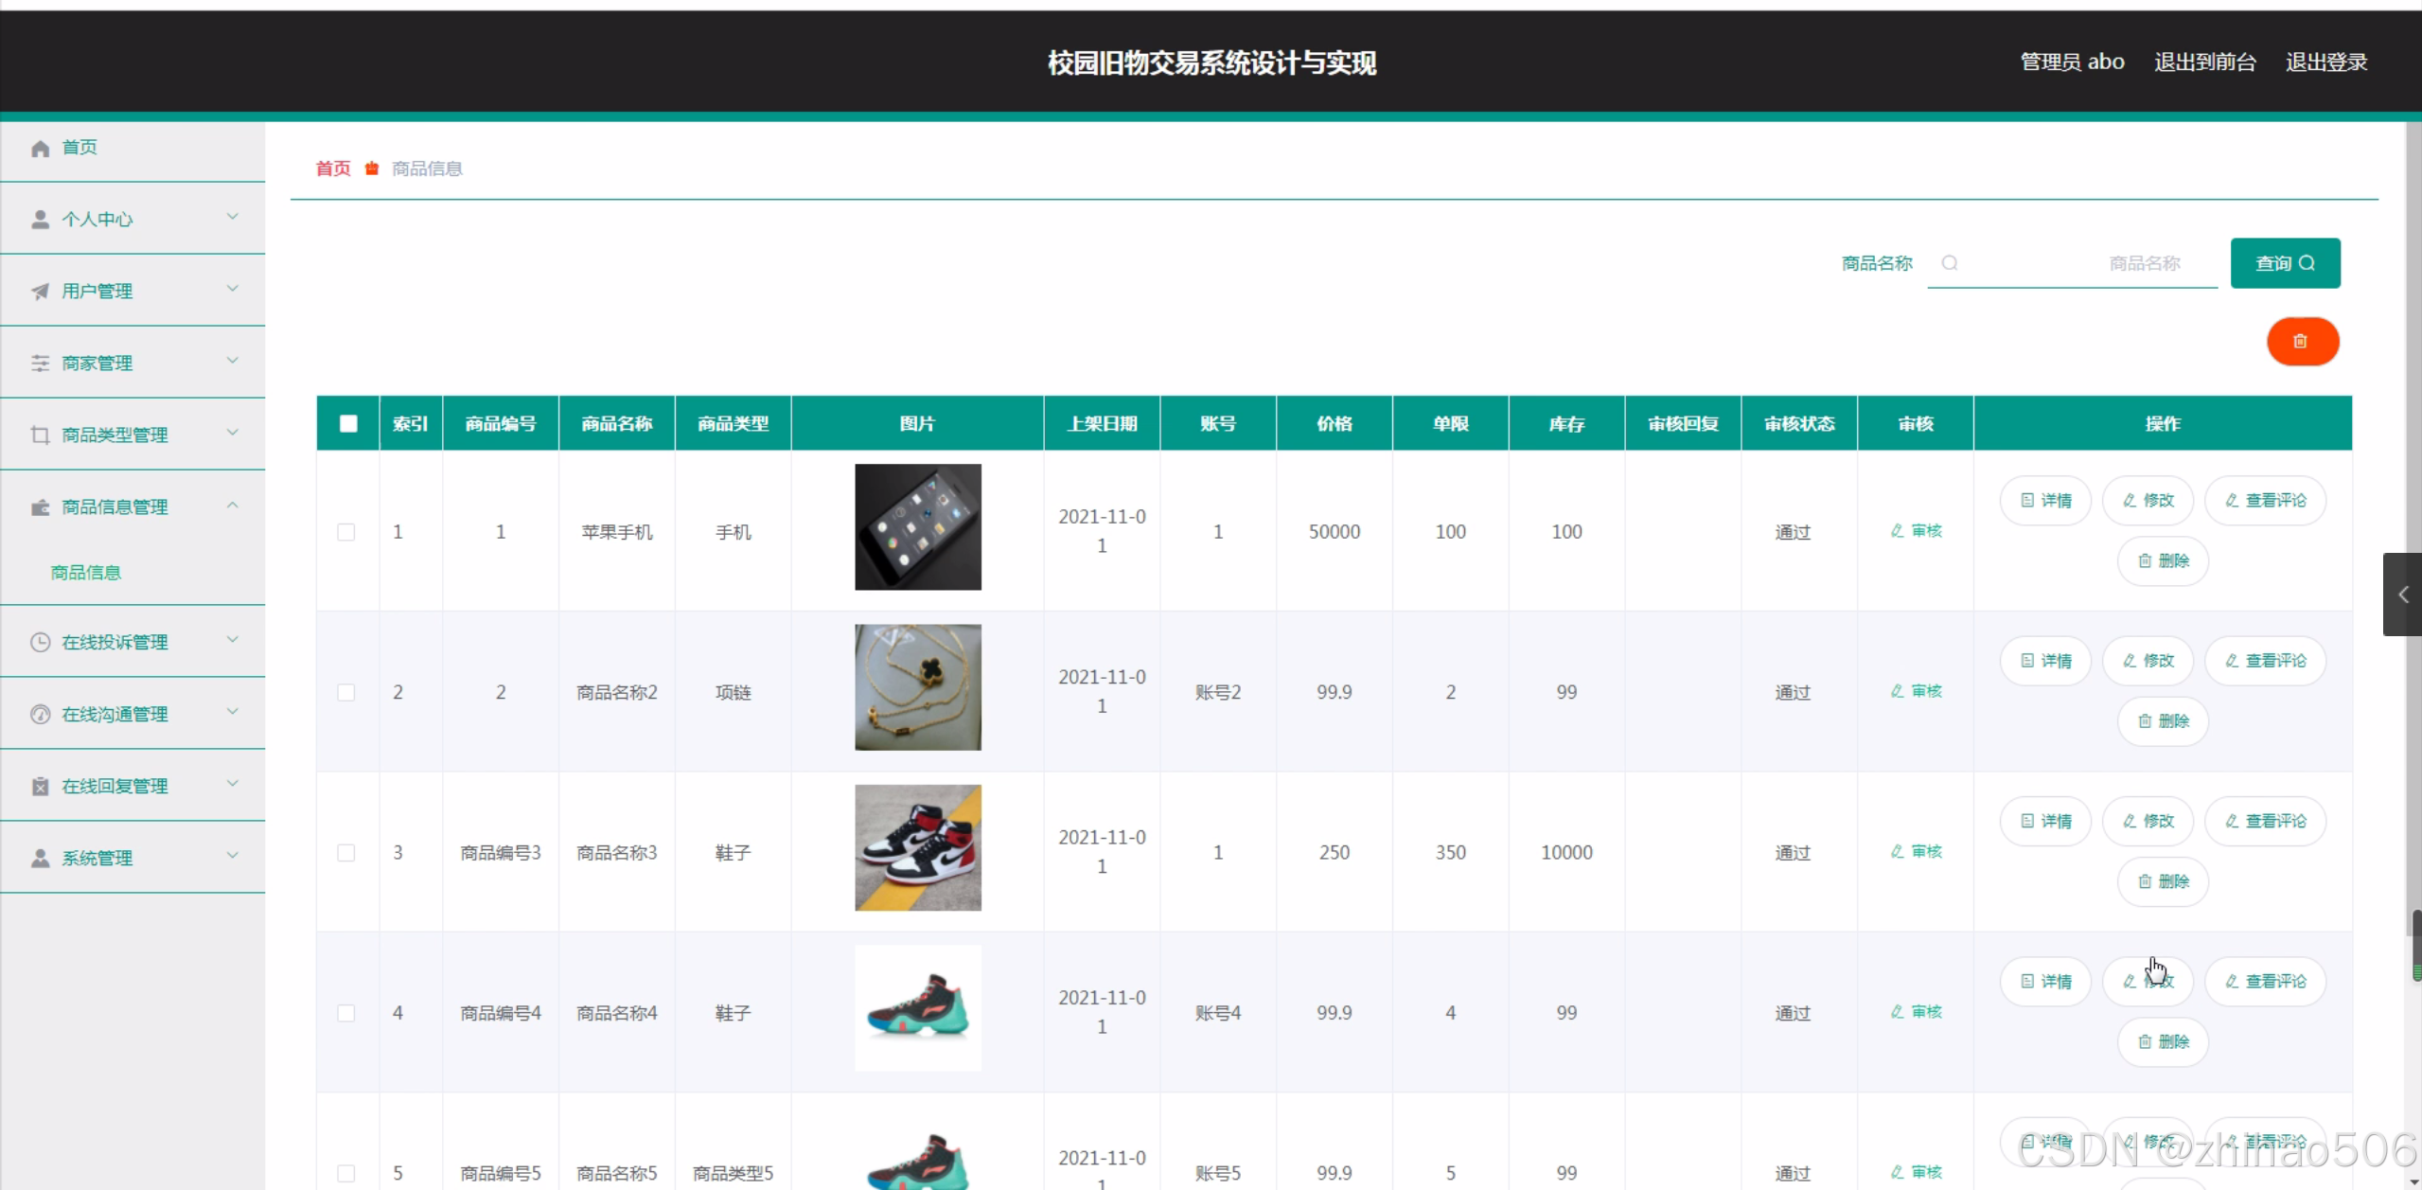Click the side panel collapse arrow tab

[x=2402, y=595]
